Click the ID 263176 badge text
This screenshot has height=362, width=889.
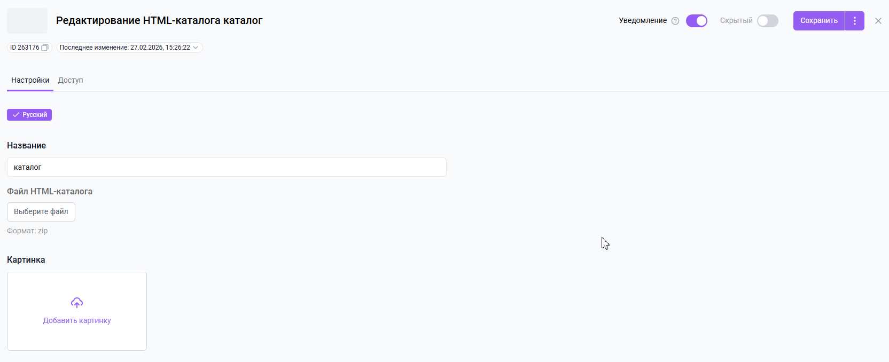pos(25,48)
